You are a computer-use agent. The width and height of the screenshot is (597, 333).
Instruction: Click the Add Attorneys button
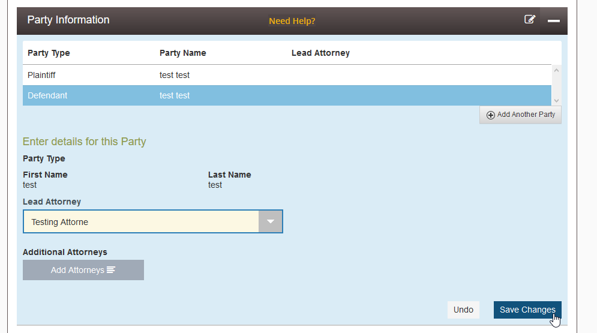pyautogui.click(x=83, y=270)
